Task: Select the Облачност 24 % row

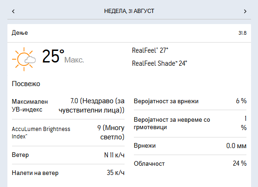Action: [x=190, y=163]
